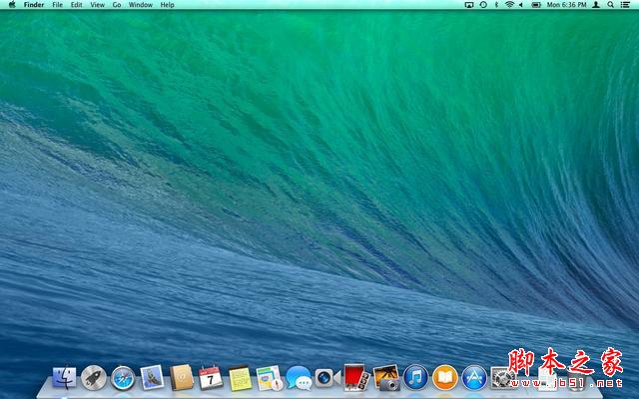Open the Window menu

pyautogui.click(x=141, y=5)
